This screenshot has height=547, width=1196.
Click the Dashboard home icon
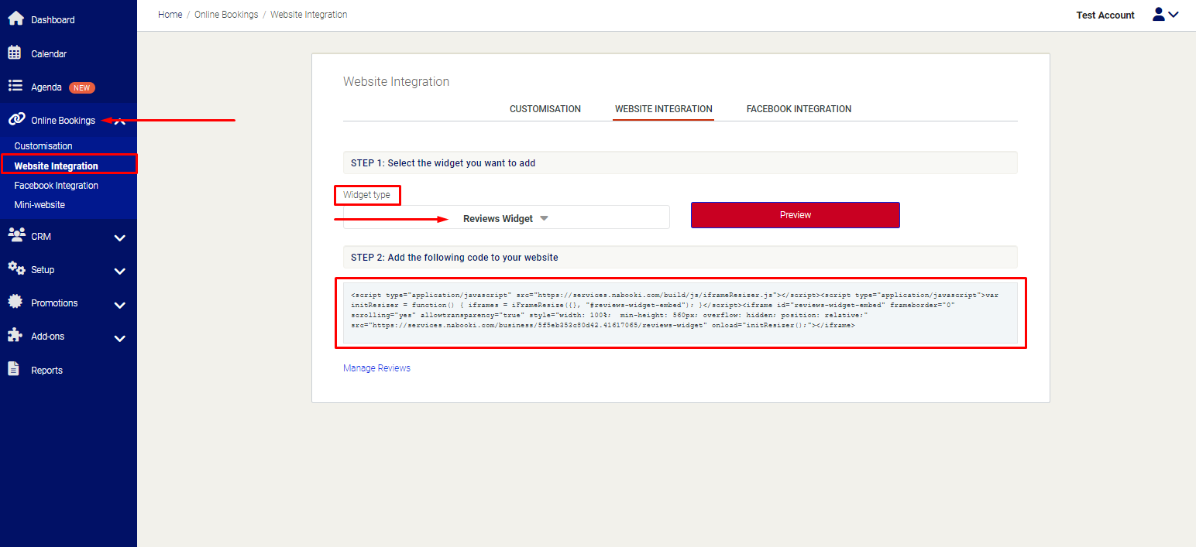[x=15, y=19]
